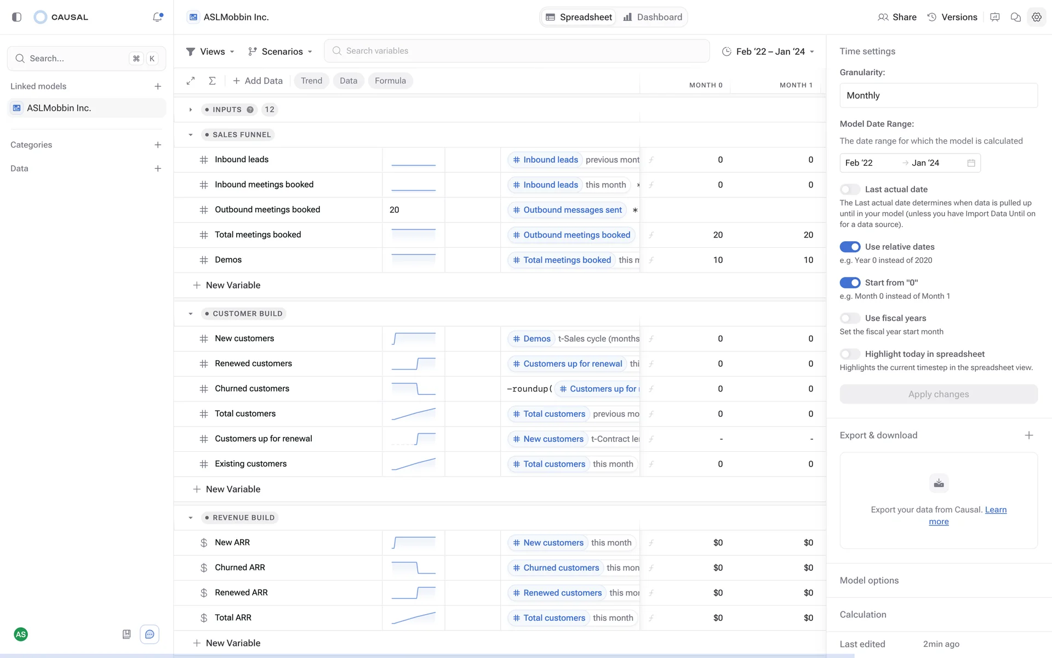Disable the Use relative dates toggle
The image size is (1052, 658).
850,247
